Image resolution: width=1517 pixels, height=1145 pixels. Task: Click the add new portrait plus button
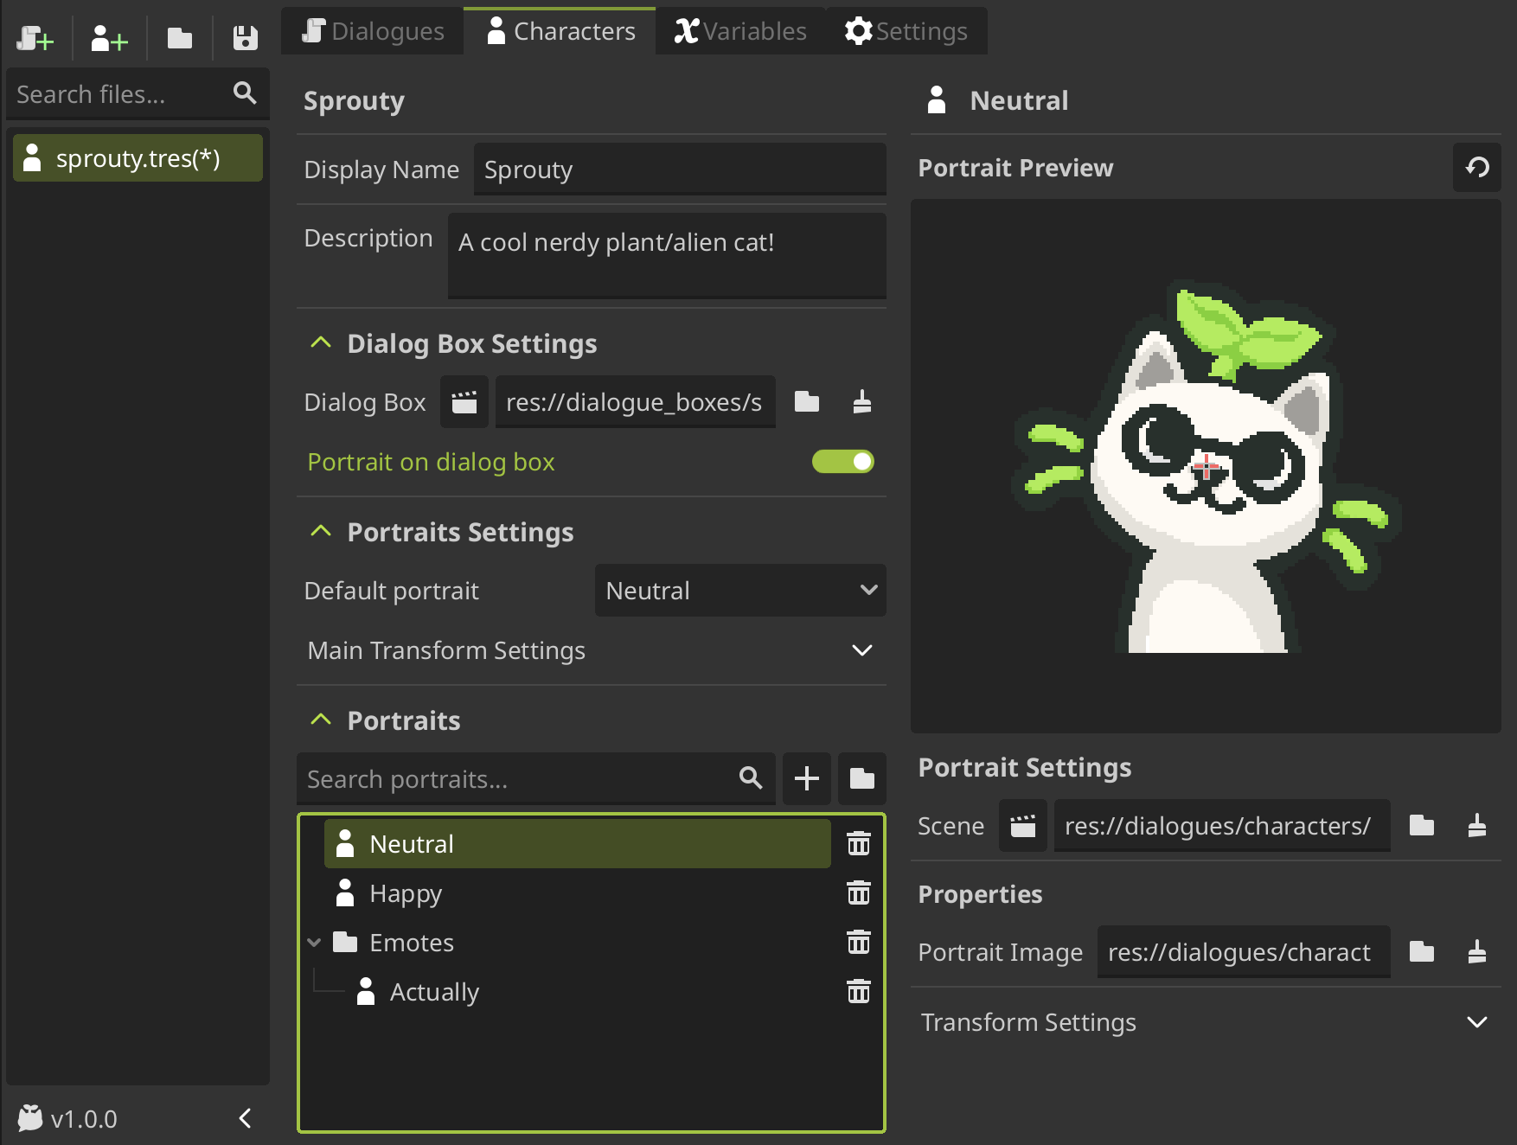806,778
